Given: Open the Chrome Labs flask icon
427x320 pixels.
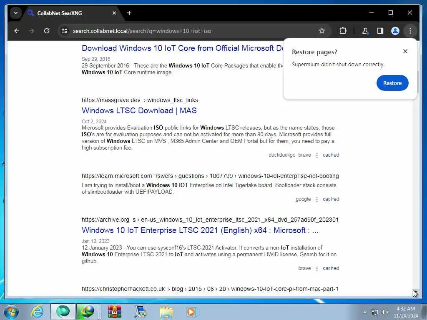Looking at the screenshot, I should (365, 31).
